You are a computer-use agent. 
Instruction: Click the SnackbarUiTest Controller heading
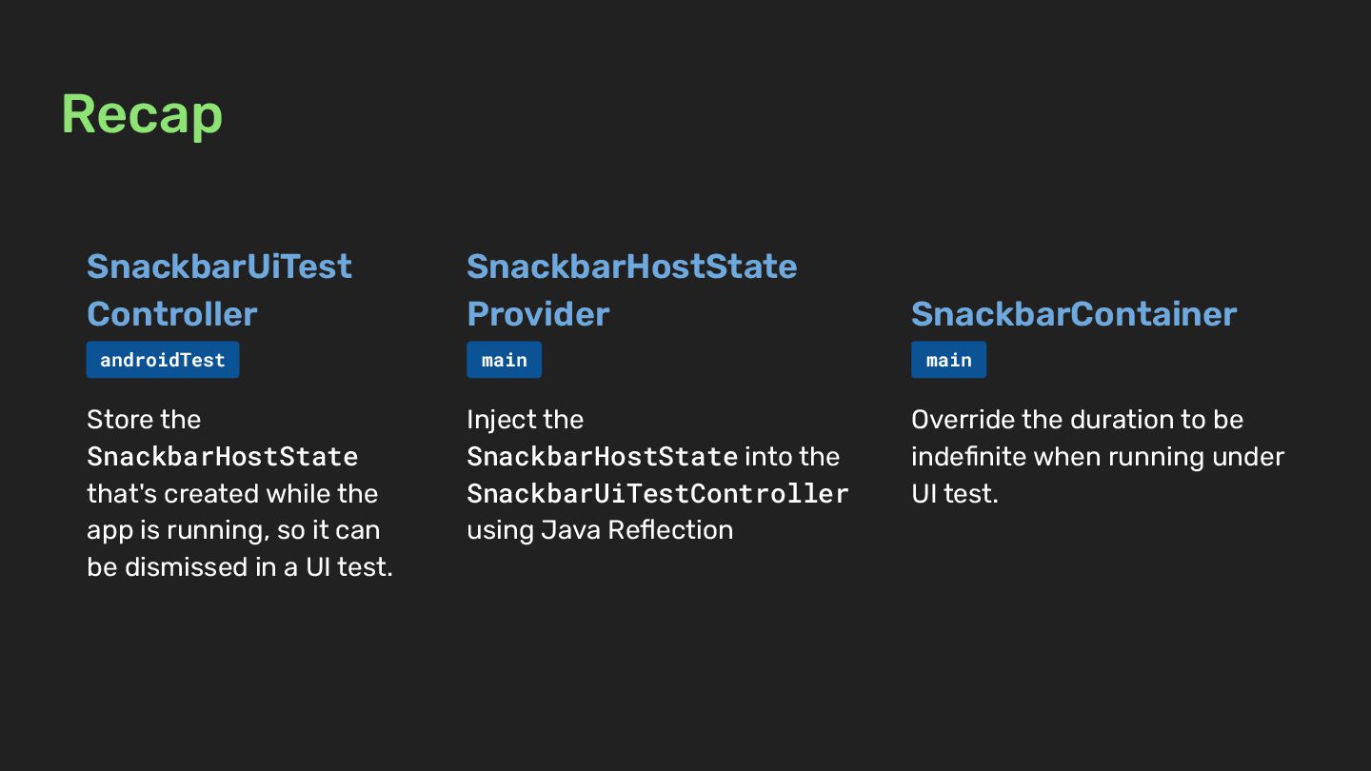(219, 289)
